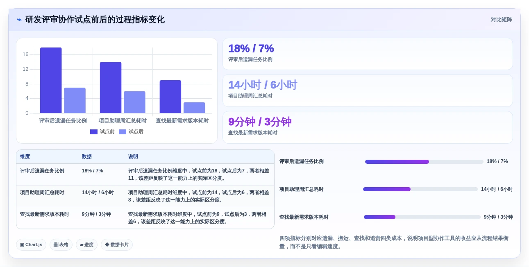Viewport: 529px width, 267px height.
Task: Click the 试点前 dark legend swatch
Action: pyautogui.click(x=94, y=132)
